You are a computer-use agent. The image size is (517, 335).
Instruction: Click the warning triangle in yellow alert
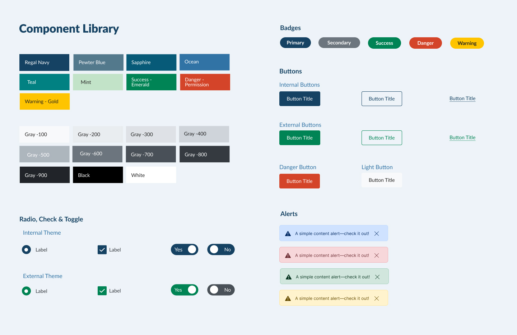(288, 298)
